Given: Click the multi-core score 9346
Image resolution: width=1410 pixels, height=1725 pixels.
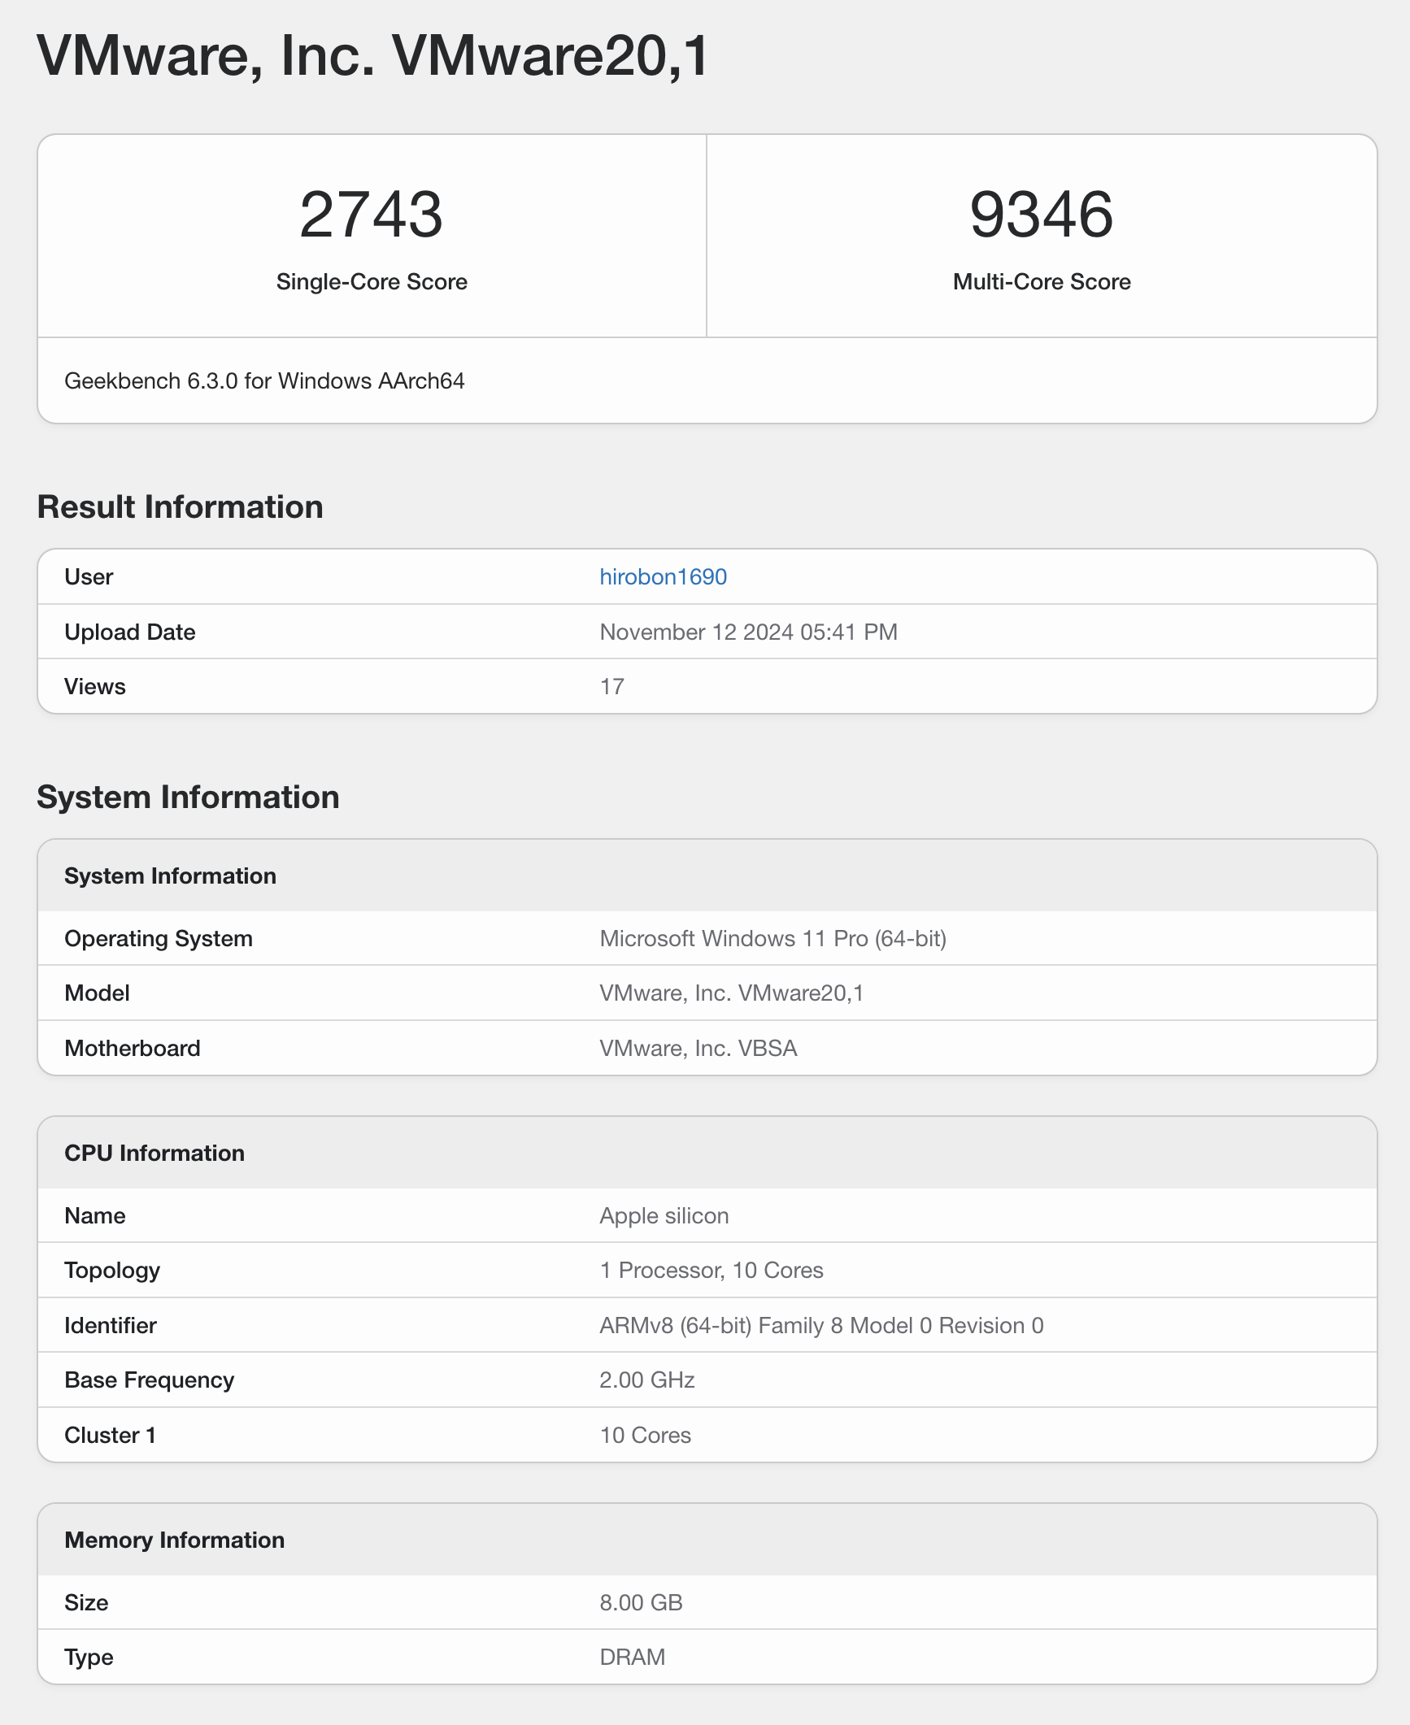Looking at the screenshot, I should pyautogui.click(x=1041, y=215).
